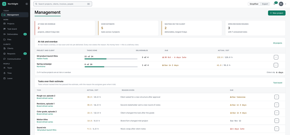Open Deliverables in sidebar

[x=15, y=34]
